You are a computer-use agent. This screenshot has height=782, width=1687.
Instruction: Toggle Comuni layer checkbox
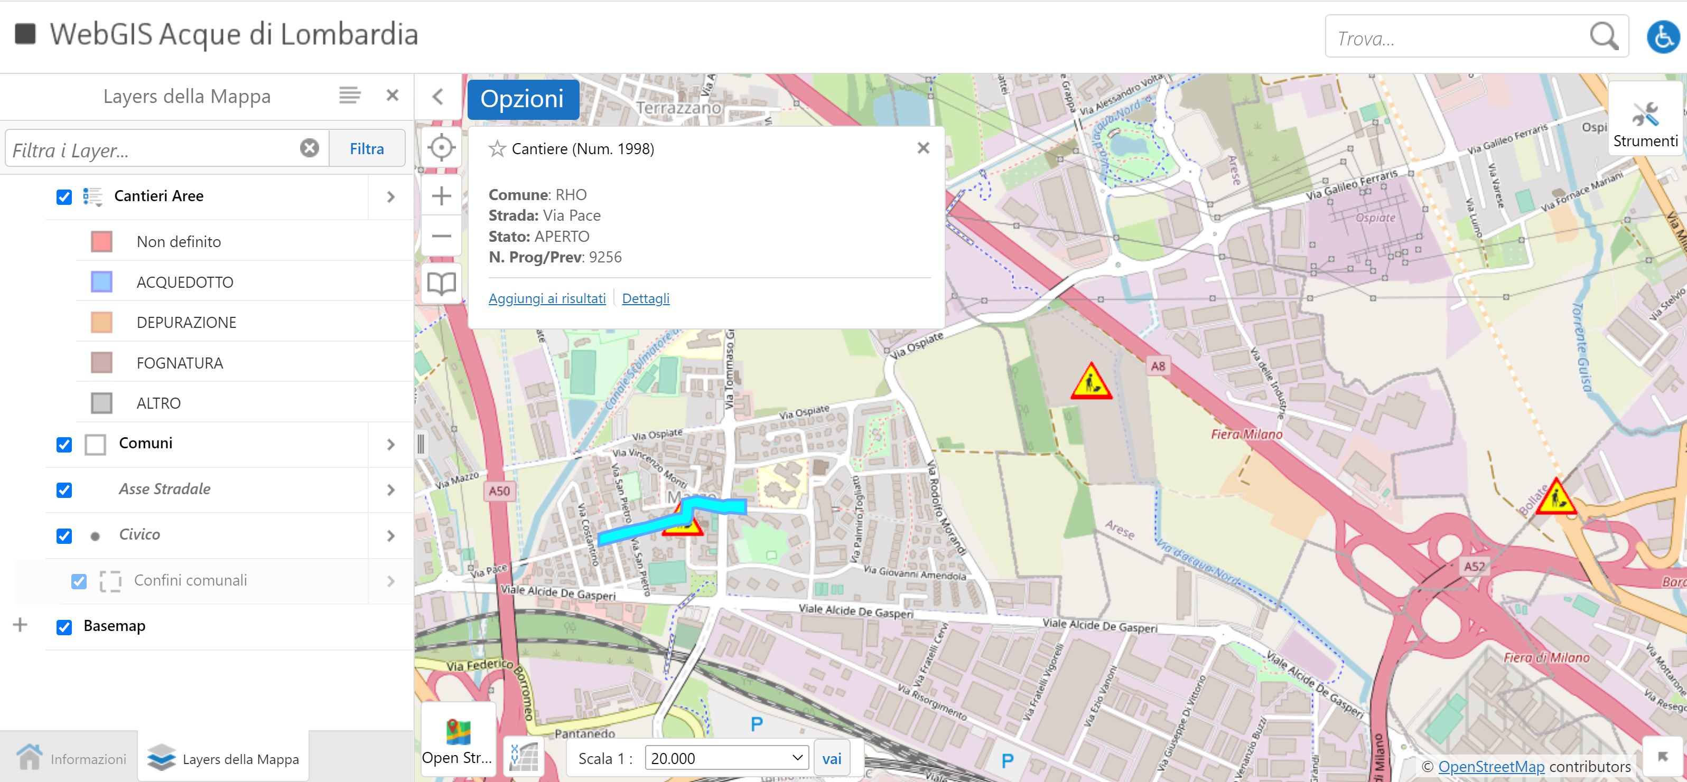click(x=64, y=445)
